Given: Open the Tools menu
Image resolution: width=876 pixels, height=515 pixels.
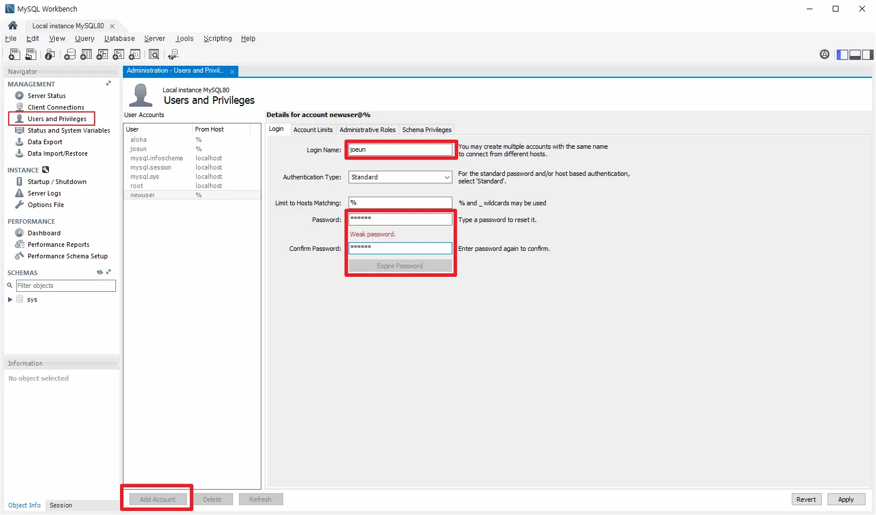Looking at the screenshot, I should (185, 39).
